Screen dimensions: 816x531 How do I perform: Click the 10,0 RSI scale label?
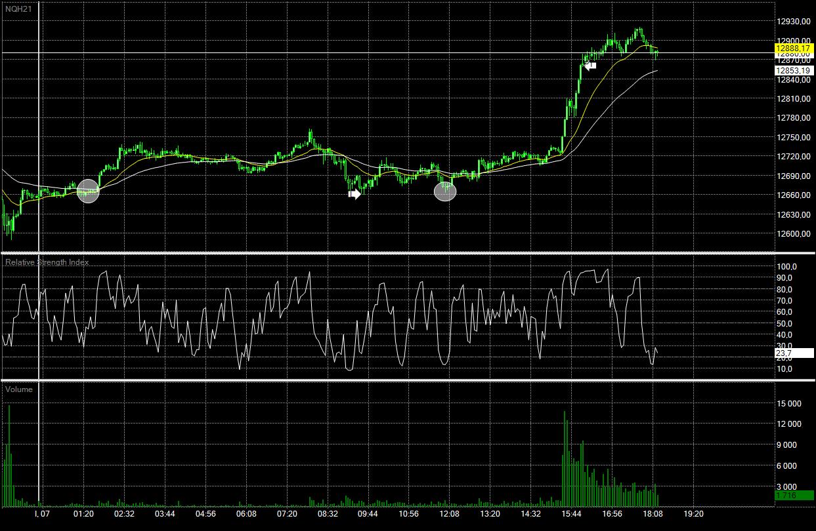784,368
